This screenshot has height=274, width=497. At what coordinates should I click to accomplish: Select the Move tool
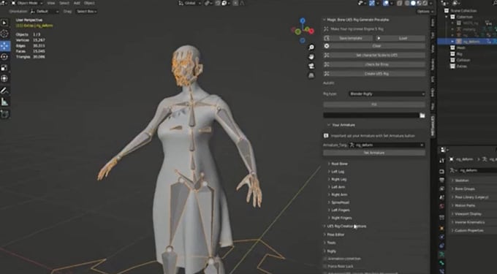click(x=4, y=46)
